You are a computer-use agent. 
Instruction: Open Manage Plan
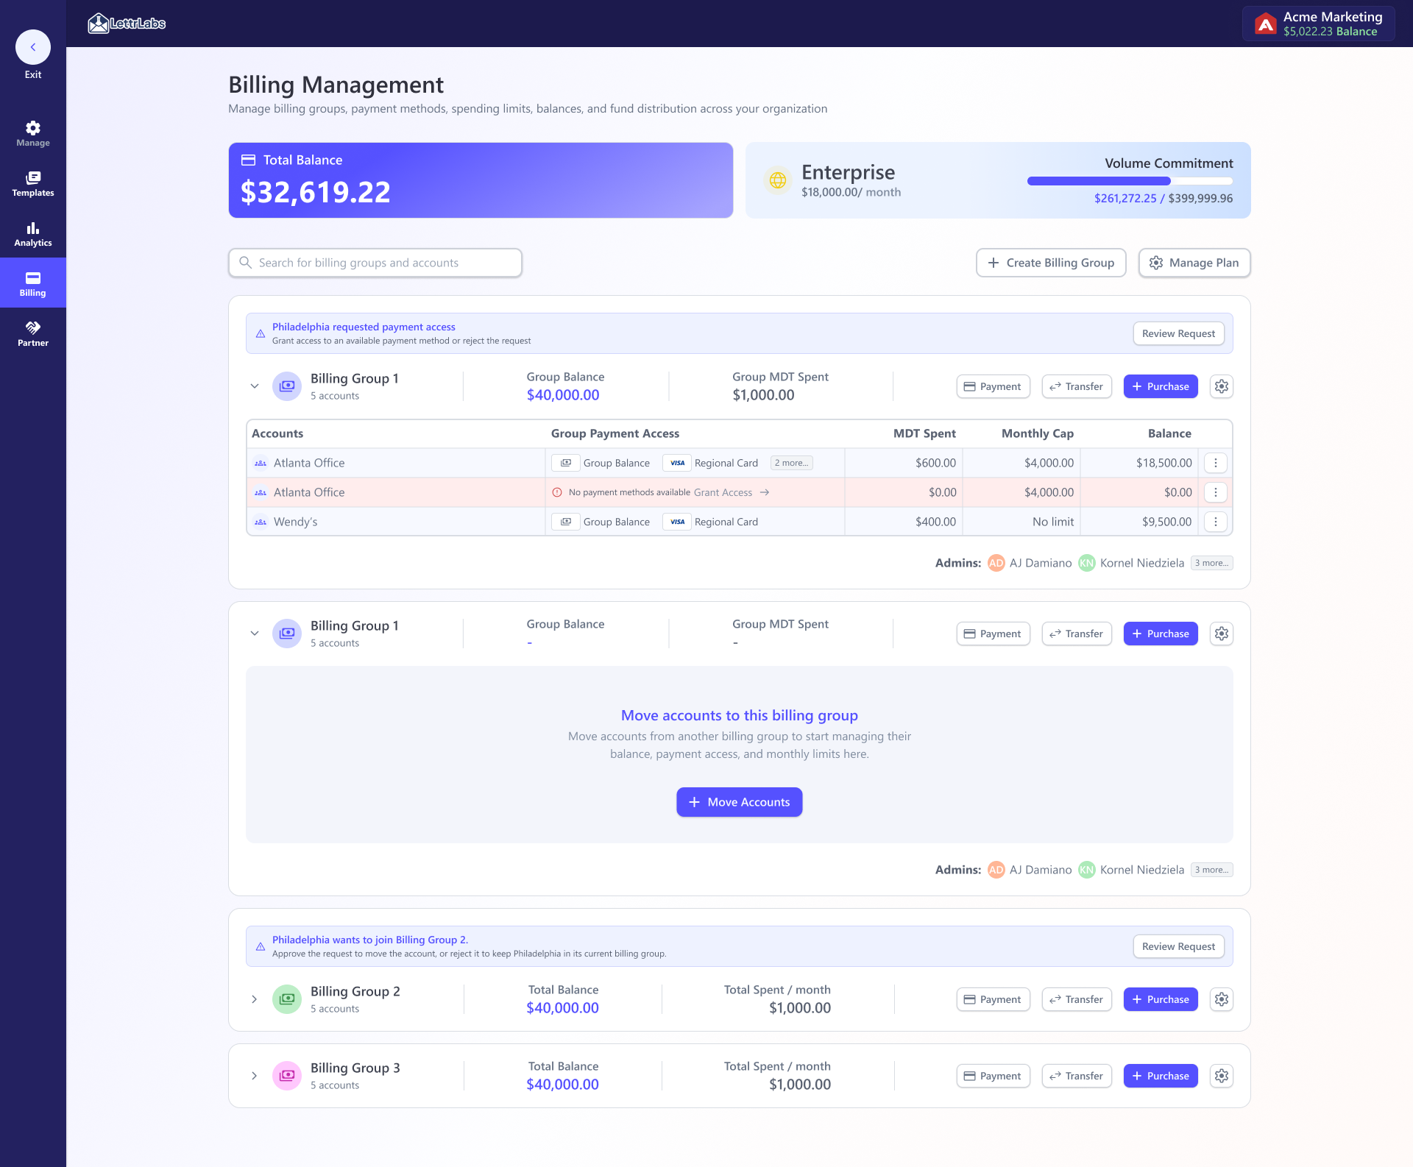1194,263
